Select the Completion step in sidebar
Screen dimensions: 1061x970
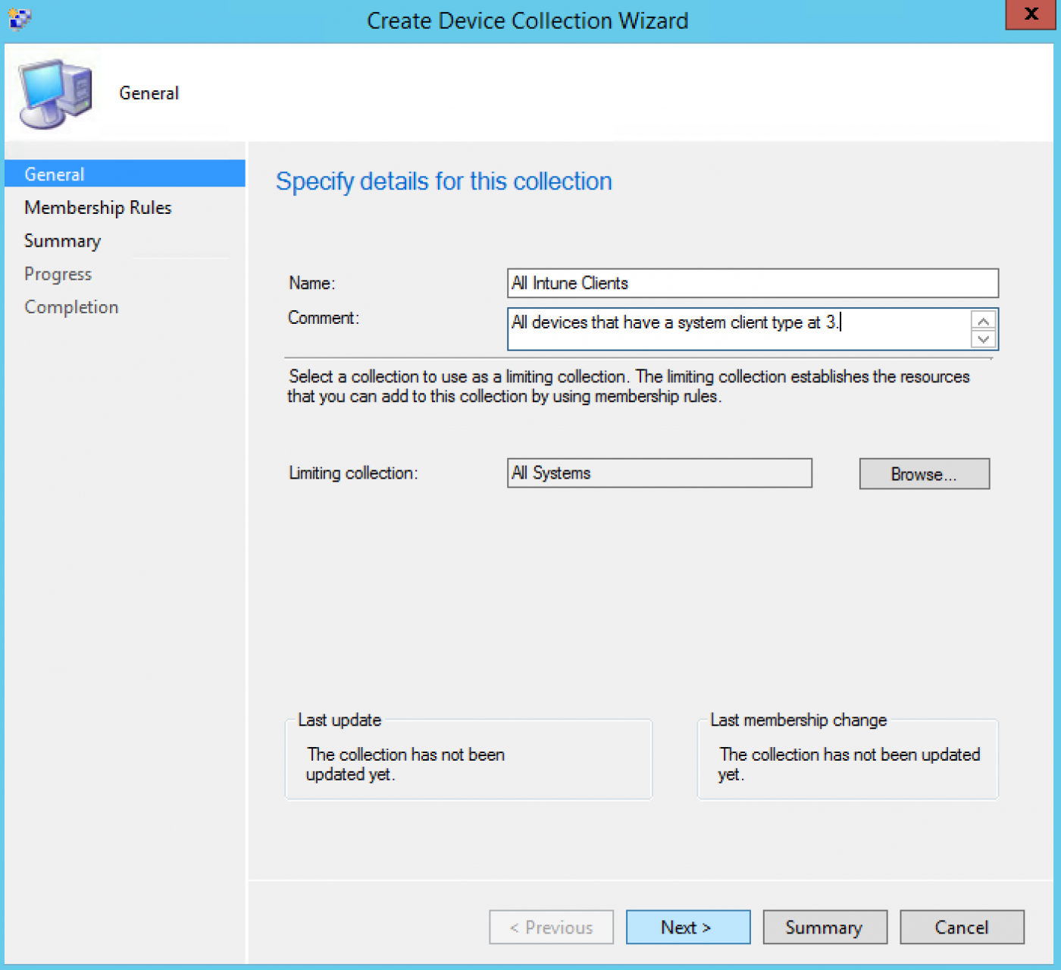(x=70, y=306)
